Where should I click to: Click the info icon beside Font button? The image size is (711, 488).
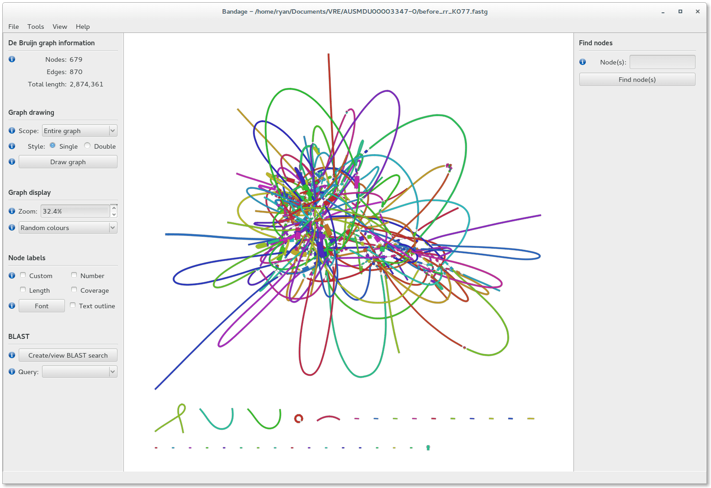12,306
